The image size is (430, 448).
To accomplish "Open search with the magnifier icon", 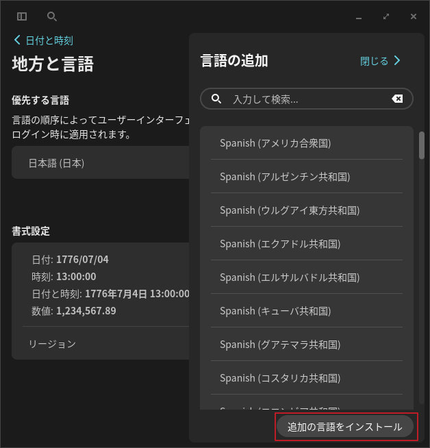I will [52, 16].
